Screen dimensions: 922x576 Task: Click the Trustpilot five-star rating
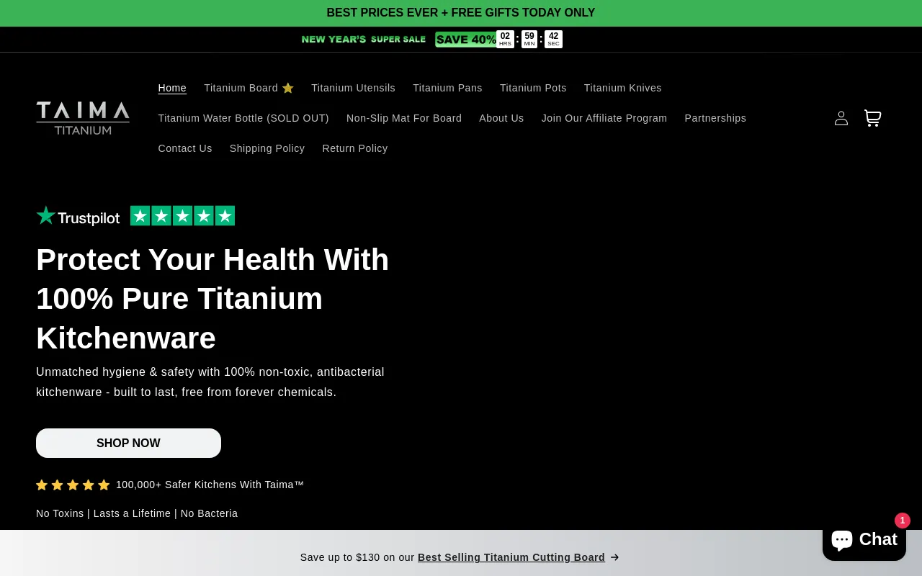pyautogui.click(x=182, y=216)
